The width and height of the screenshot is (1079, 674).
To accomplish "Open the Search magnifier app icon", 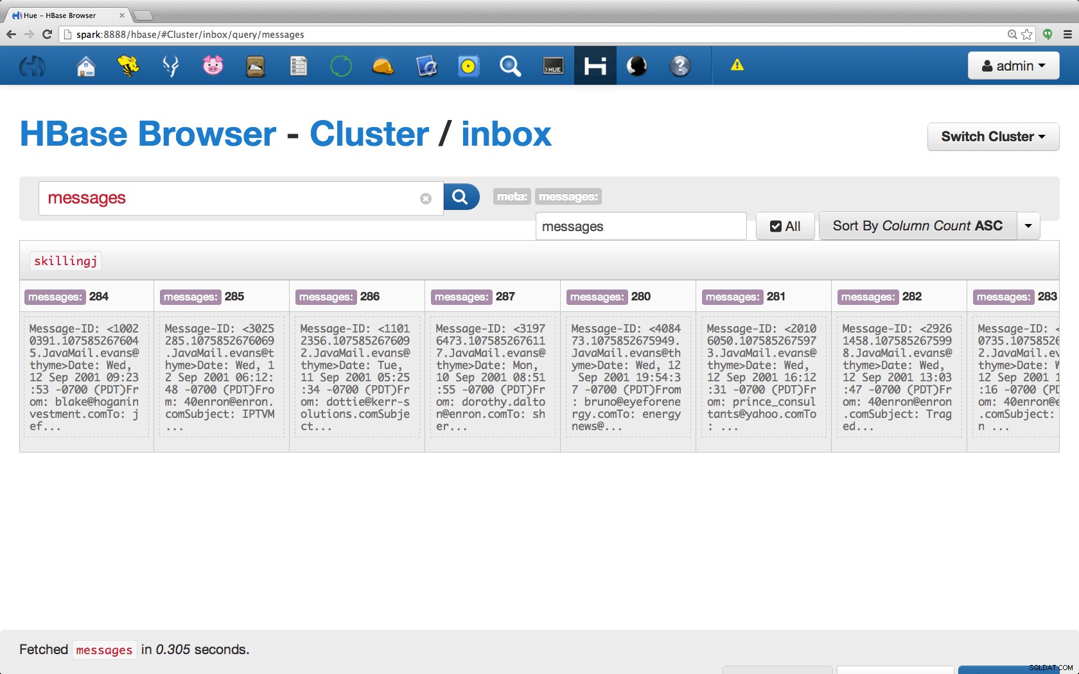I will coord(510,65).
